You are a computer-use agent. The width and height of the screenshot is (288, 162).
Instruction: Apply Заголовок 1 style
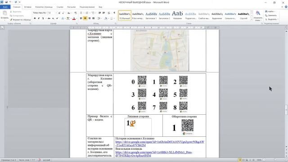pyautogui.click(x=151, y=15)
